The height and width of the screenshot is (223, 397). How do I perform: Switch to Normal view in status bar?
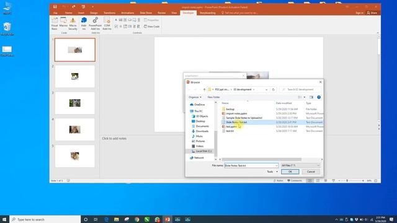click(x=310, y=180)
